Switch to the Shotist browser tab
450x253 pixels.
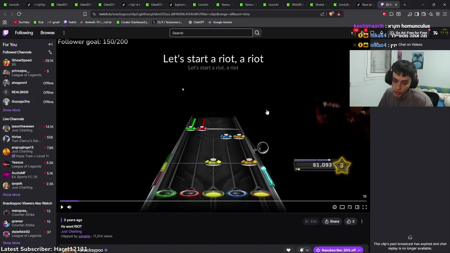pyautogui.click(x=318, y=5)
